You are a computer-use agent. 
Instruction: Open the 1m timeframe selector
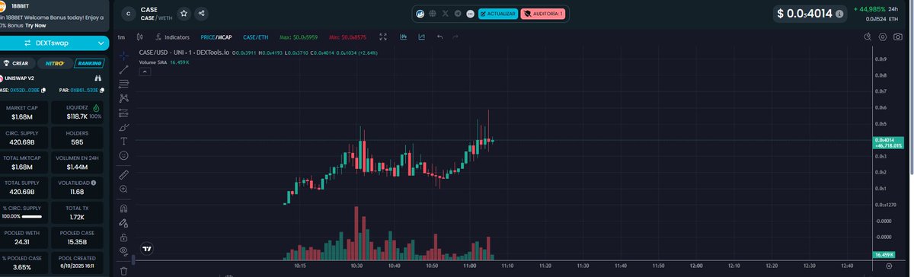coord(121,37)
